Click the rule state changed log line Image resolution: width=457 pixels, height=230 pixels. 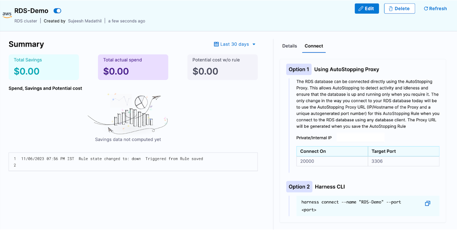tap(112, 159)
